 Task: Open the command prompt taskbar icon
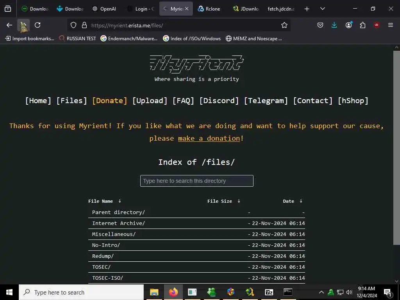pos(288,292)
